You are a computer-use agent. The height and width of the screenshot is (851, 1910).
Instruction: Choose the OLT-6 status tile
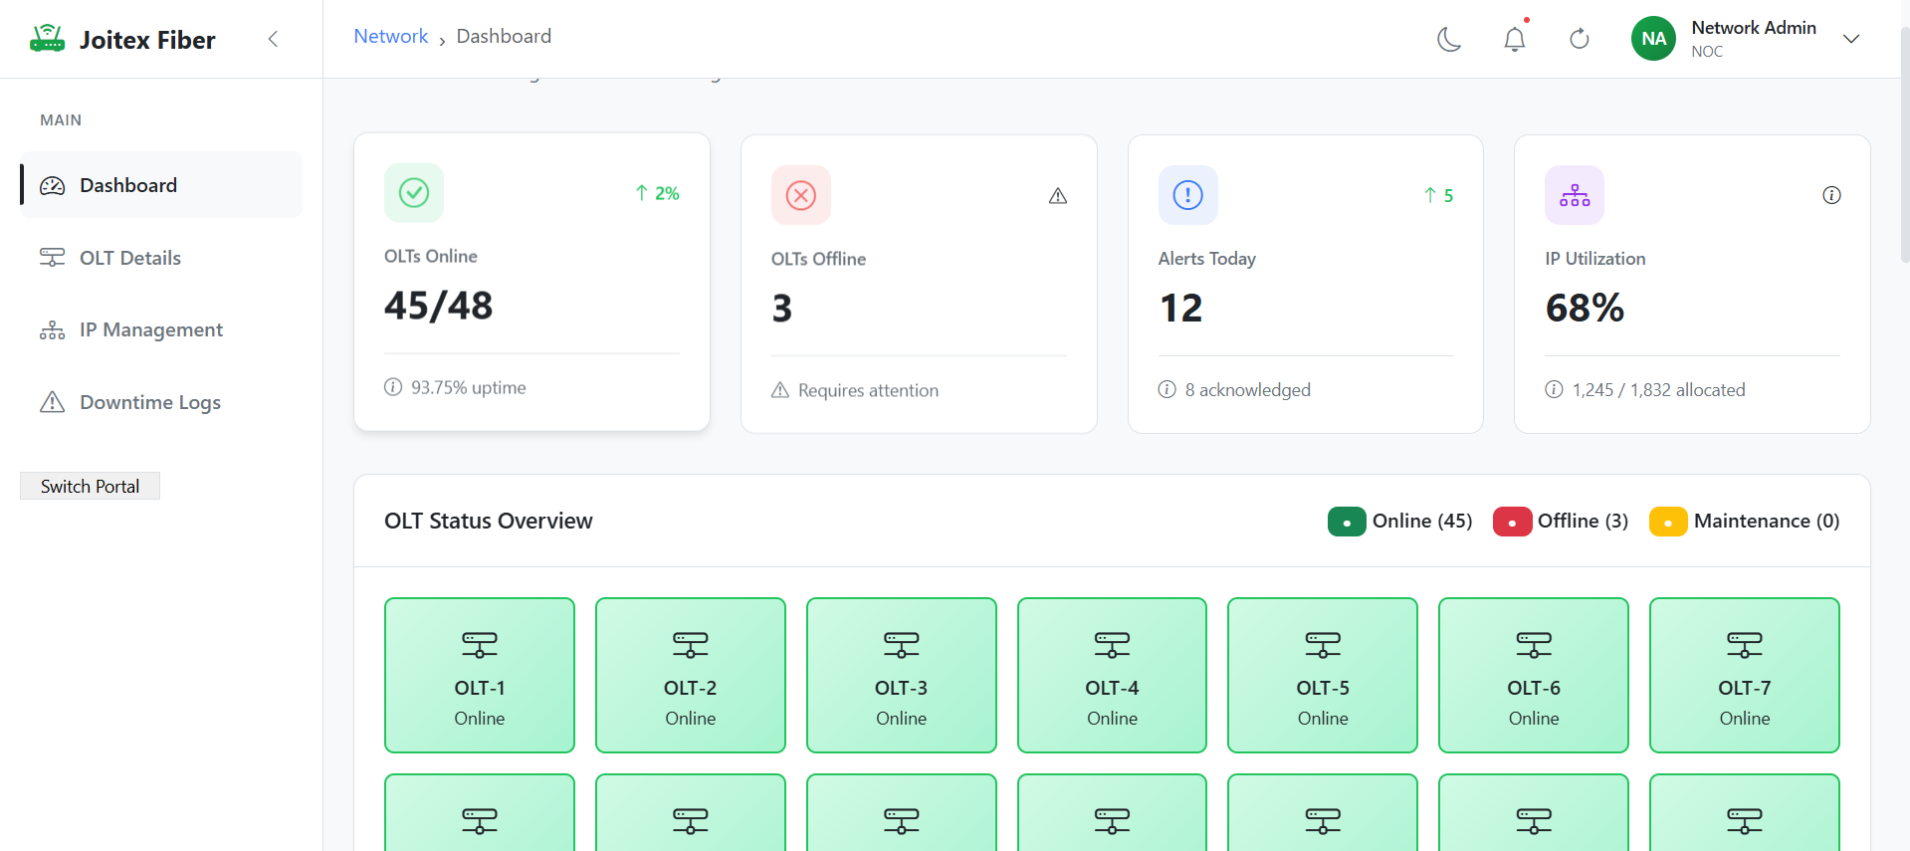[1534, 675]
